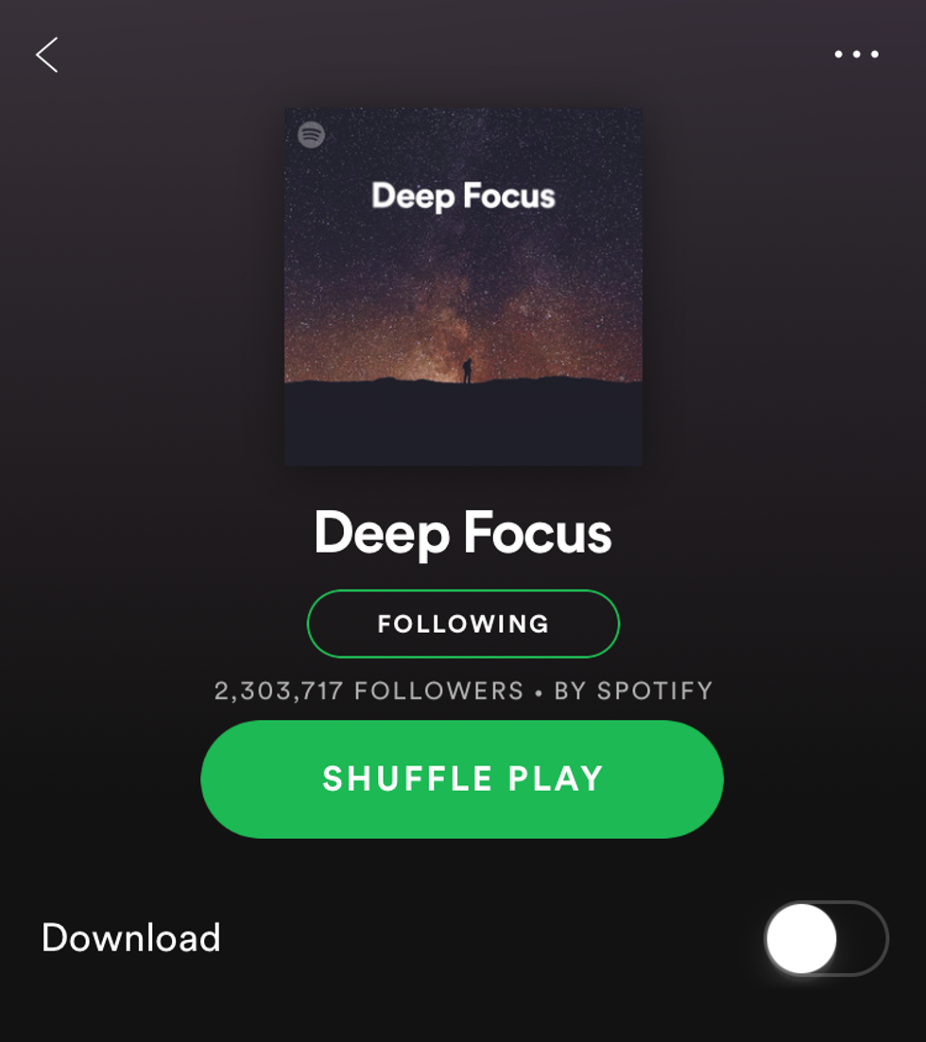Click the white knob of the Download switch
The image size is (926, 1042).
tap(801, 938)
